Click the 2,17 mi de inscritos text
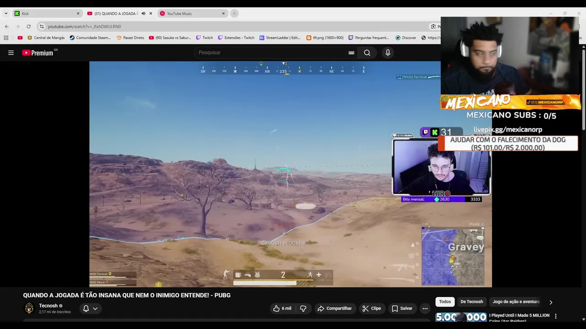Image resolution: width=586 pixels, height=329 pixels. (x=55, y=312)
